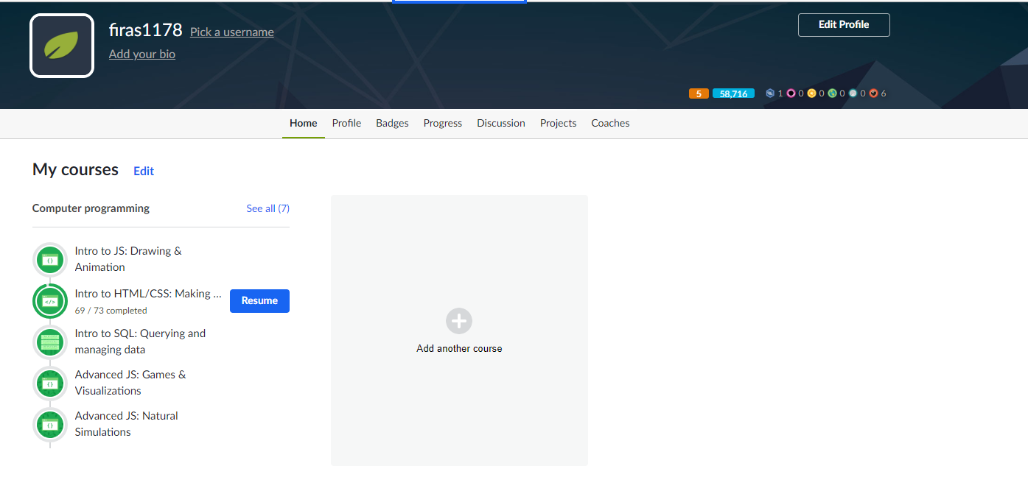Screen dimensions: 1028x477
Task: Open Advanced JS: Natural Simulations course title
Action: 126,424
